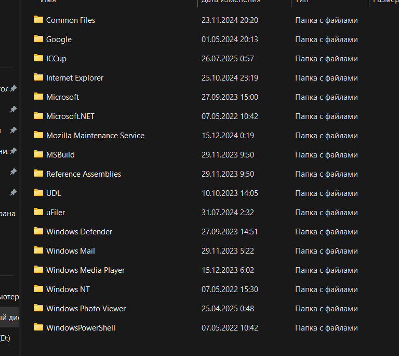
Task: Click the Windows Mail folder icon
Action: click(38, 250)
